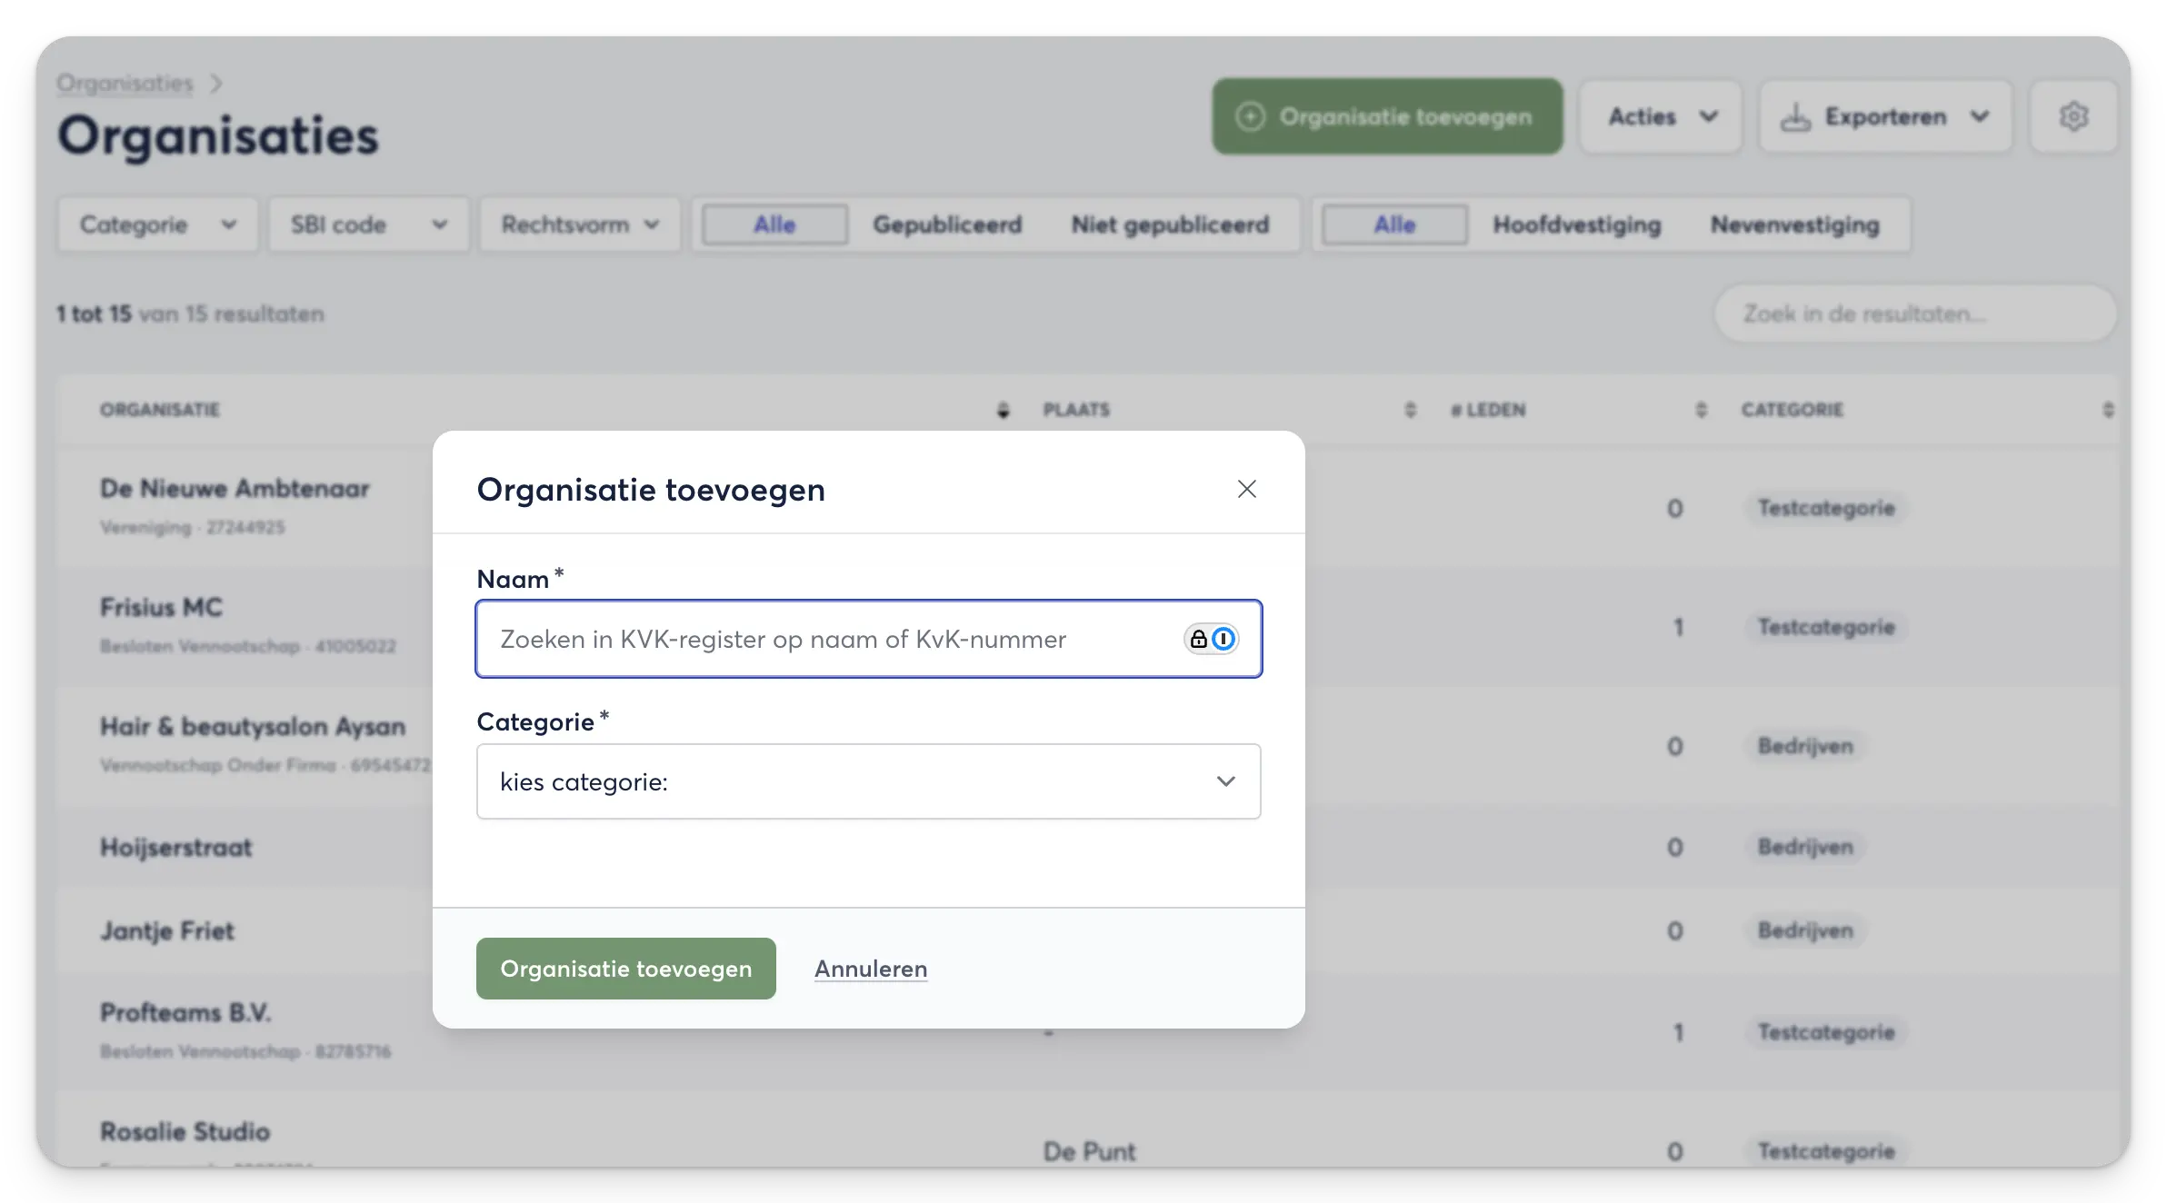
Task: Close the Organisatie toevoegen dialog
Action: click(x=1246, y=489)
